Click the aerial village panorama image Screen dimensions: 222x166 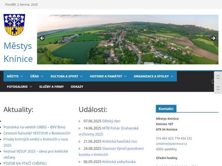pos(128,39)
